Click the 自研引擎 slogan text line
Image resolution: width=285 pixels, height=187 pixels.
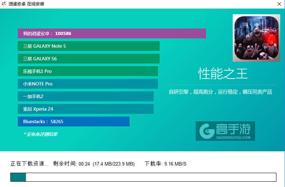tap(220, 92)
